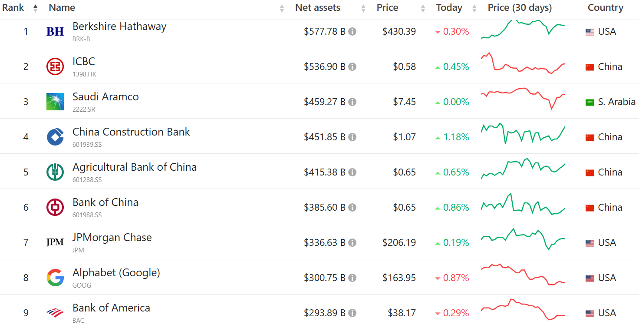Open the Bank of China link

[x=105, y=202]
